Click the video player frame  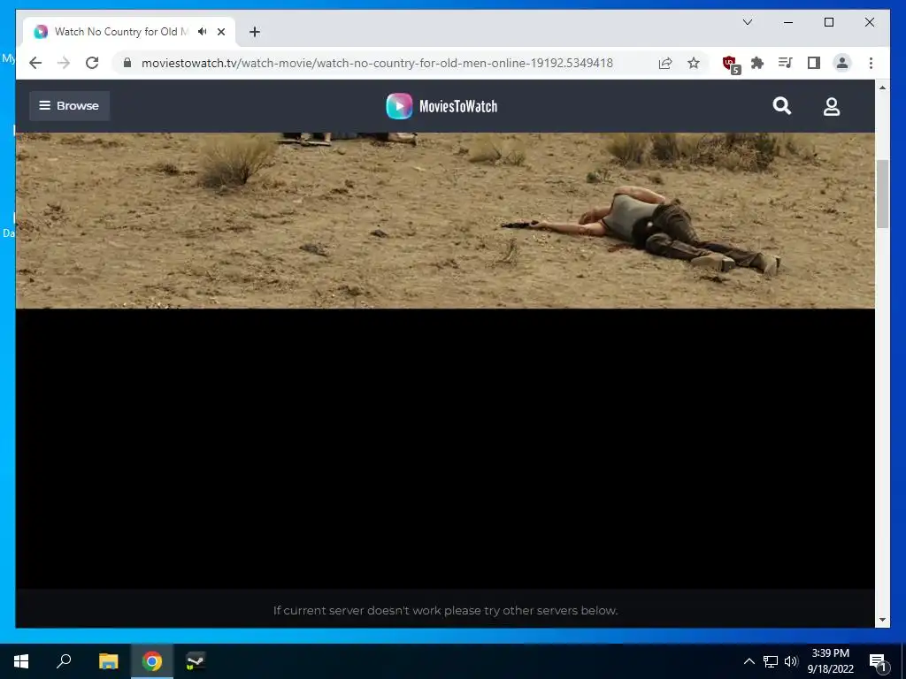[445, 361]
